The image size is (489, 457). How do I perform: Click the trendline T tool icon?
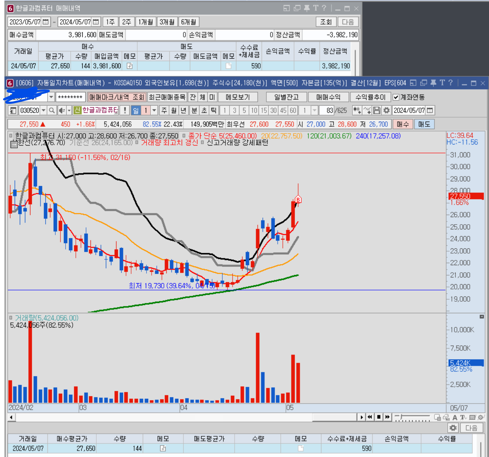[x=463, y=417]
